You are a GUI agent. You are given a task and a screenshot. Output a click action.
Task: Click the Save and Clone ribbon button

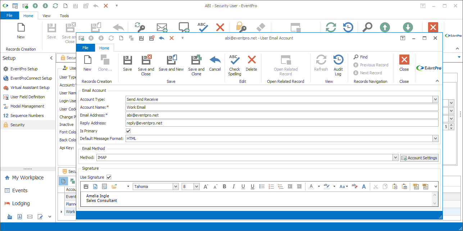tap(196, 65)
